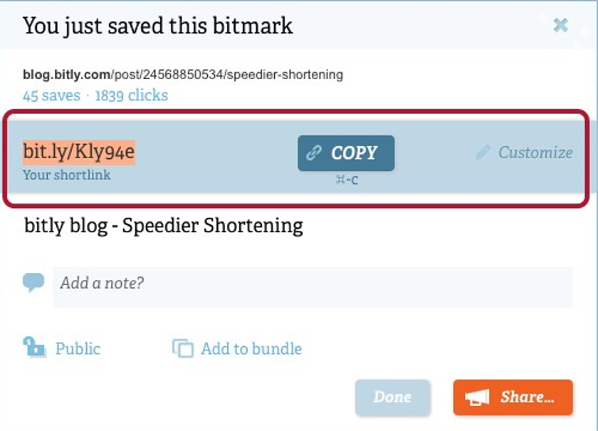View the 45 saves count
This screenshot has height=431, width=598.
click(x=51, y=95)
